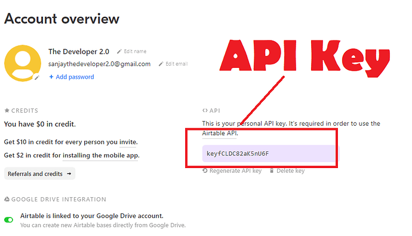Click Regenerate API key text
The height and width of the screenshot is (236, 412).
pyautogui.click(x=235, y=170)
